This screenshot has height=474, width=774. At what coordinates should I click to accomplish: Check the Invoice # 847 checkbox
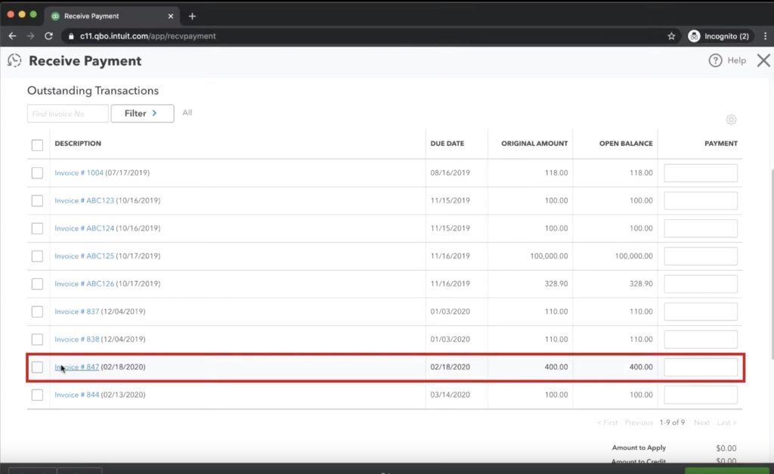pyautogui.click(x=37, y=367)
